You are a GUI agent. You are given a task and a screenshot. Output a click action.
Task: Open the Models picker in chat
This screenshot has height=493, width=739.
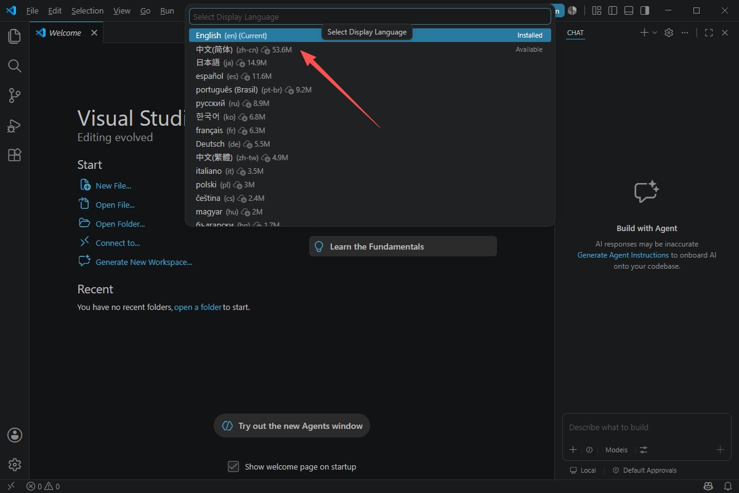[616, 450]
